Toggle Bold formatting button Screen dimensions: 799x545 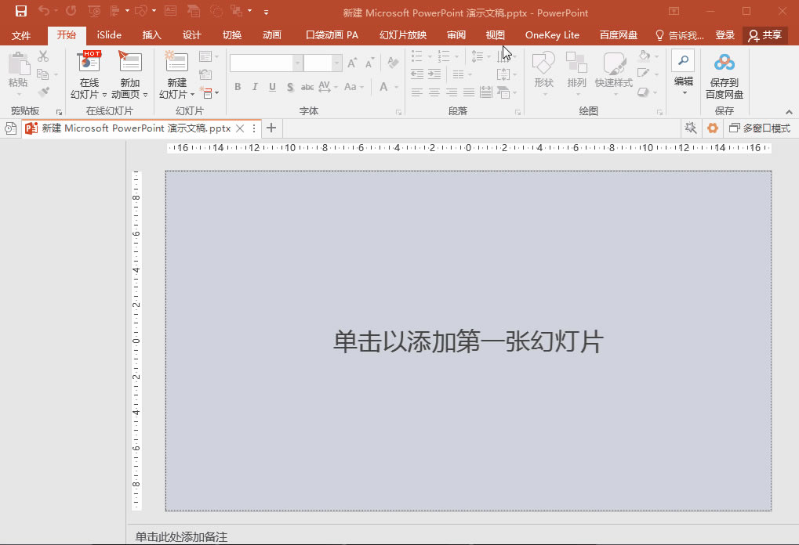coord(238,87)
